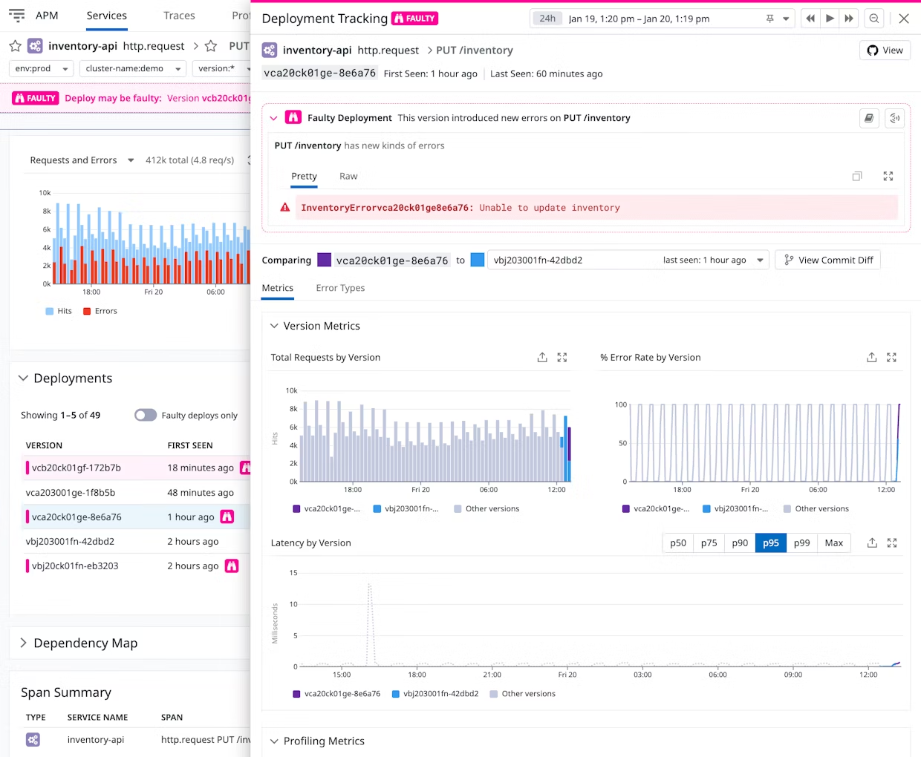Open the cluster-name:demo dropdown

coord(133,68)
